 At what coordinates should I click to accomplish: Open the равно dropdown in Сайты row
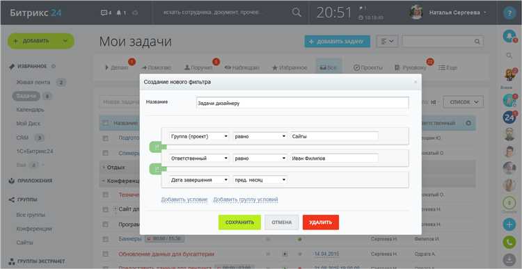[x=260, y=136]
